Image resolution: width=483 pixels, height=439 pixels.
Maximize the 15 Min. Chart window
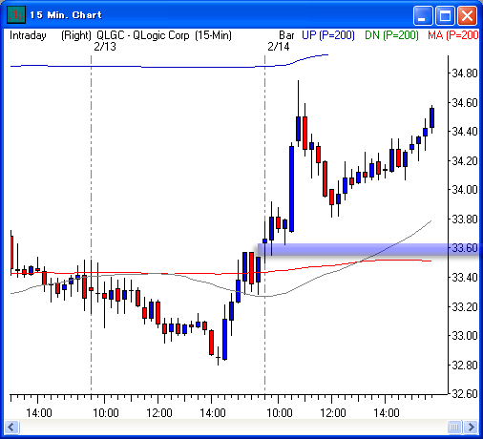pyautogui.click(x=445, y=15)
